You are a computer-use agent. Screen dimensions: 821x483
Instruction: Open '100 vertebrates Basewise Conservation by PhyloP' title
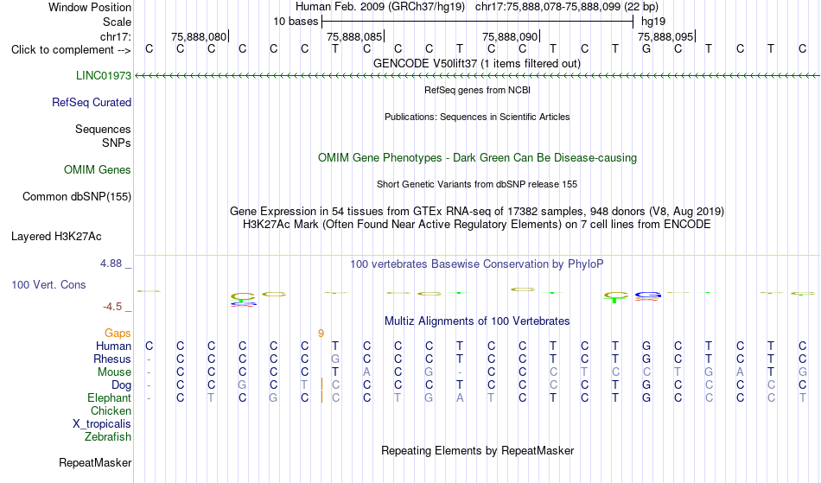tap(477, 264)
